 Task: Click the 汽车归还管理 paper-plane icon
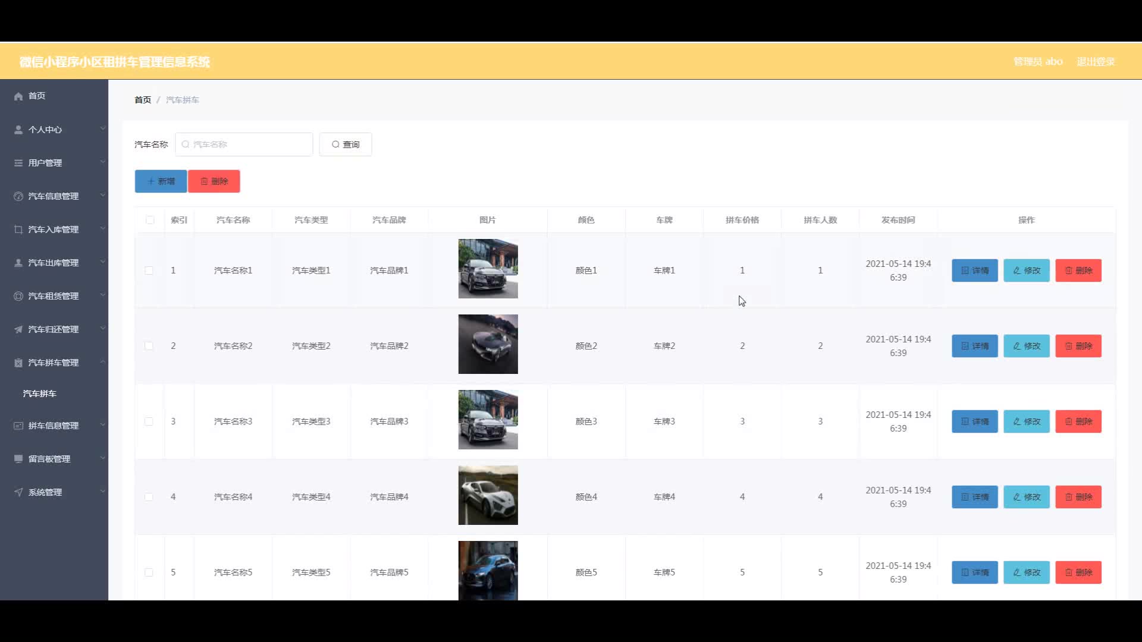click(x=18, y=329)
